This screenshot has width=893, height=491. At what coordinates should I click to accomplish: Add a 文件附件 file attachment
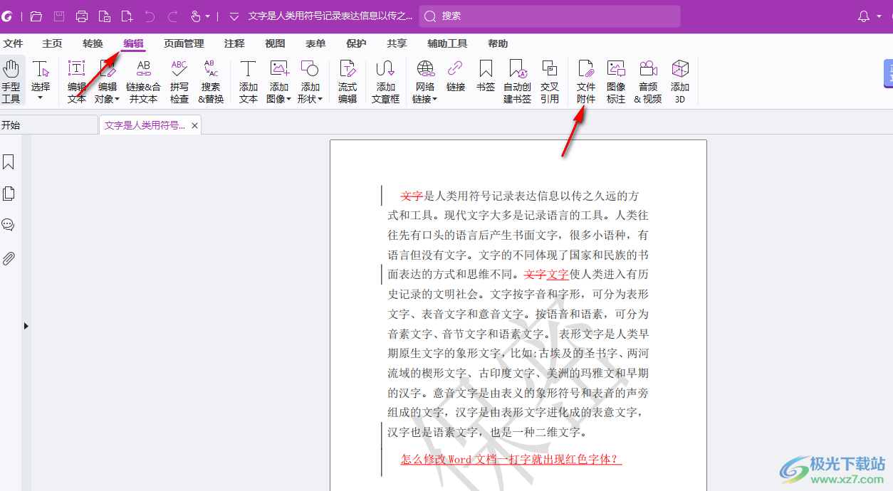[586, 81]
